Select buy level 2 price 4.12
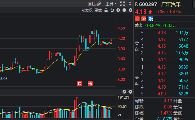 (x=162, y=74)
